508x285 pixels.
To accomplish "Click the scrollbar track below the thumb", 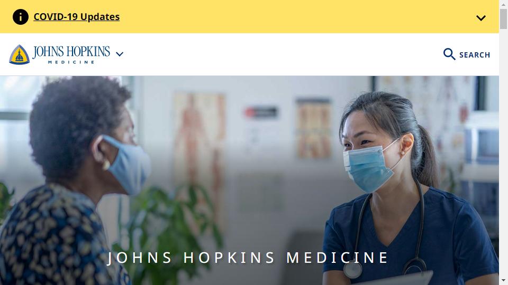I will click(503, 152).
